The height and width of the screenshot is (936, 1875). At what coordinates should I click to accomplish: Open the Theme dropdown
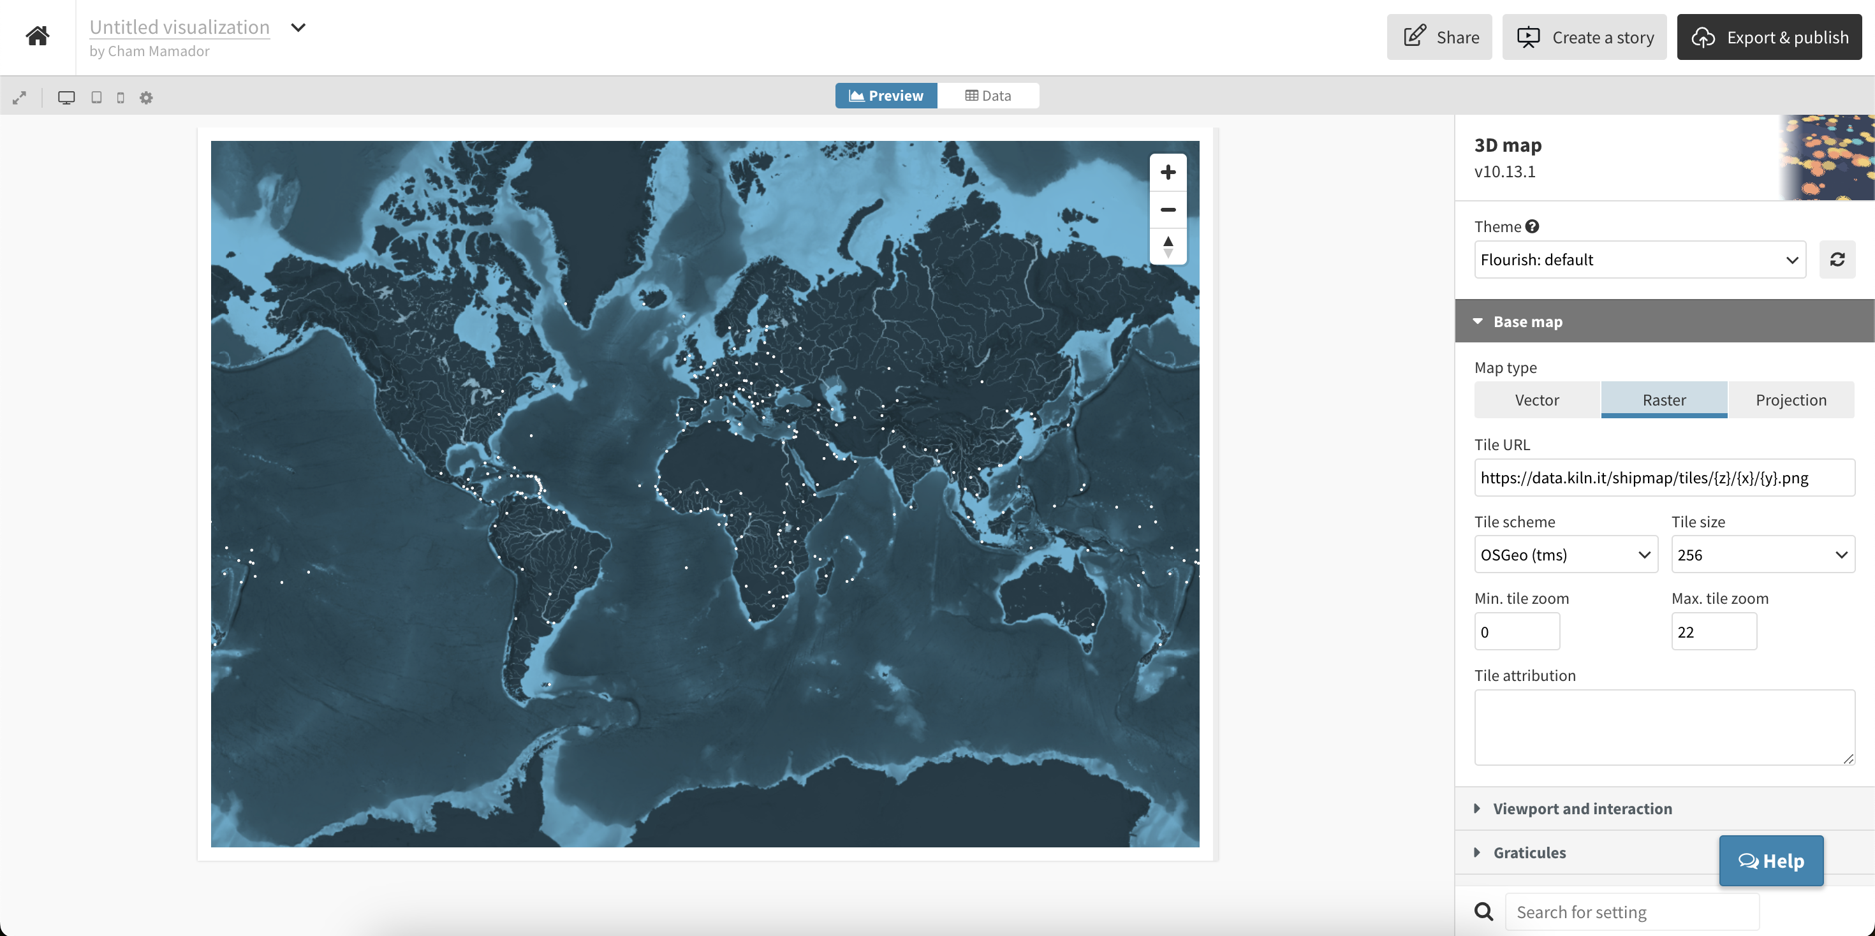[1639, 260]
